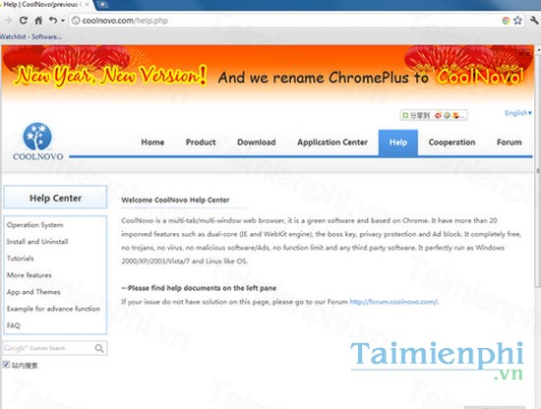This screenshot has height=409, width=541.
Task: Open the dropdown arrow next to undo icon
Action: [63, 21]
